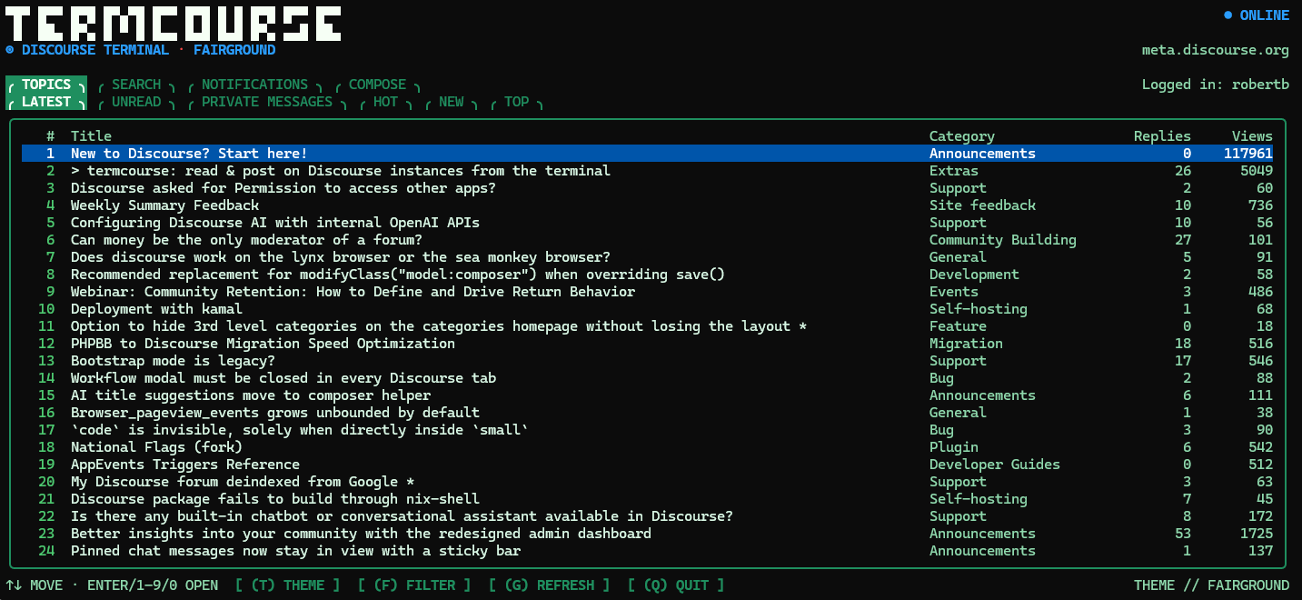Open 'Pinned chat messages' topic
The height and width of the screenshot is (600, 1302).
click(x=647, y=551)
